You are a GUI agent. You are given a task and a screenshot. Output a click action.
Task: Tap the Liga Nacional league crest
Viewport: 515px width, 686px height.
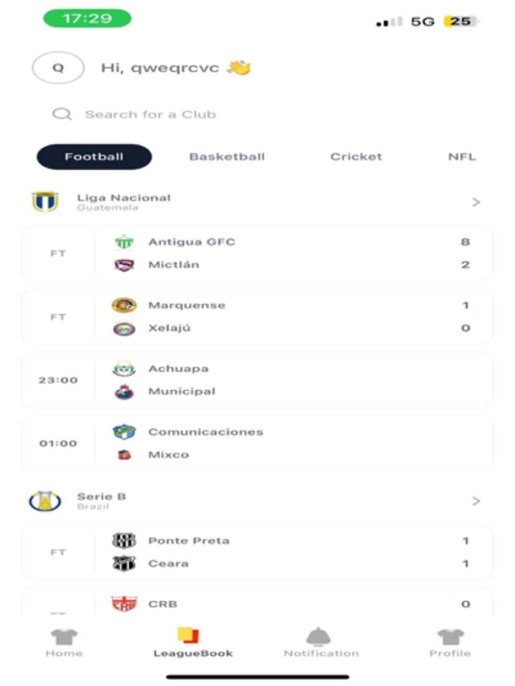(45, 202)
